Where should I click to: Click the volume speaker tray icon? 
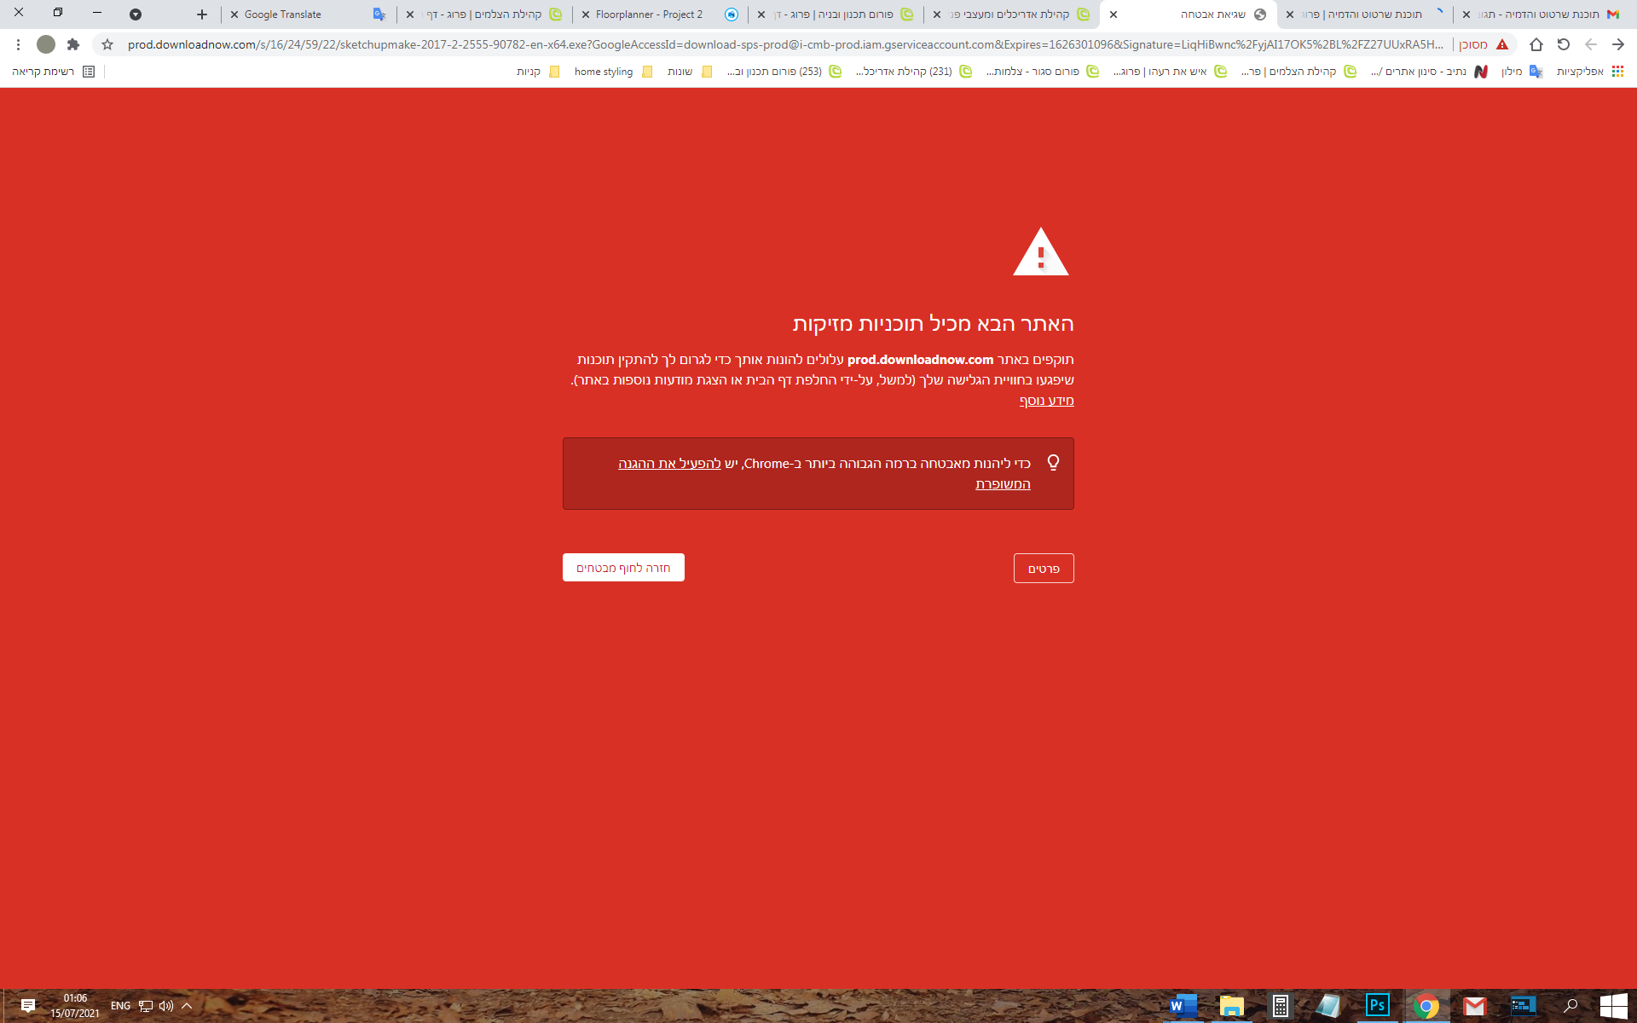pos(166,1006)
